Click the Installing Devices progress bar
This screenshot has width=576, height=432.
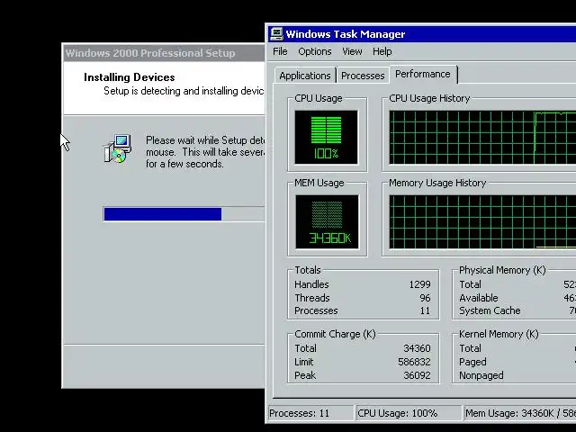[184, 214]
